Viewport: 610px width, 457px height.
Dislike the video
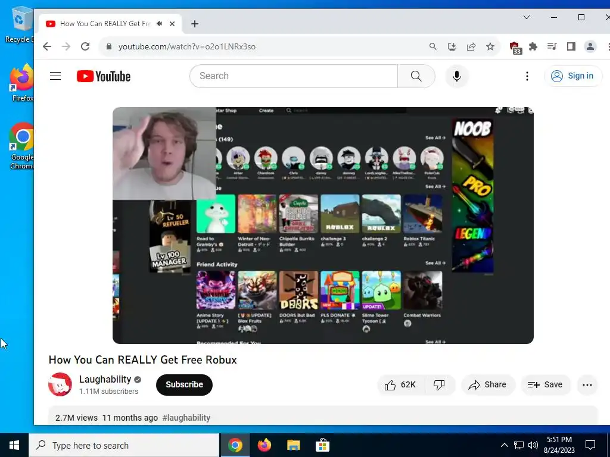click(x=439, y=385)
